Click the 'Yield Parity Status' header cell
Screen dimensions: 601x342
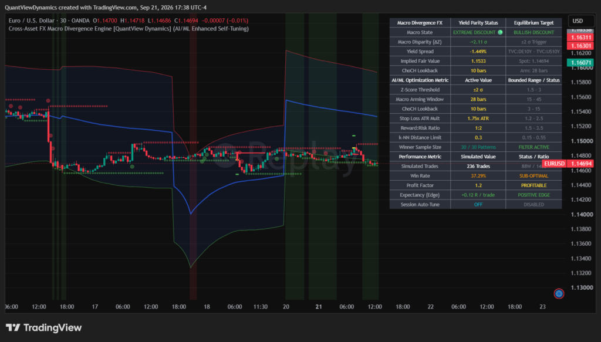478,23
